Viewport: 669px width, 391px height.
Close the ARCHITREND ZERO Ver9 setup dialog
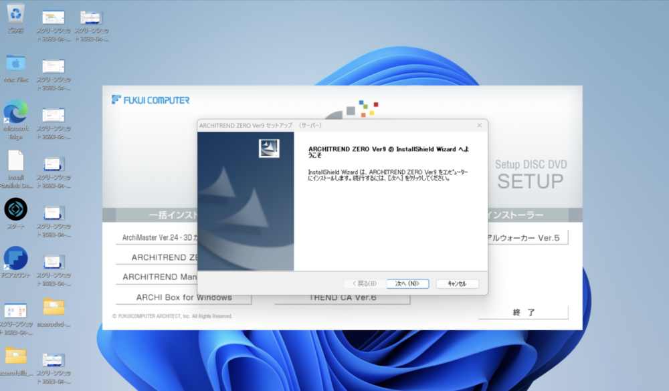click(x=479, y=125)
